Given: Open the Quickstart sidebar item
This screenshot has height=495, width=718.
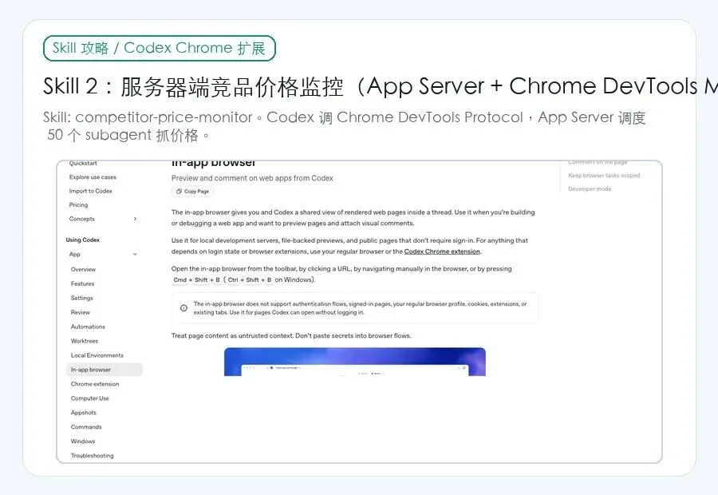Looking at the screenshot, I should [x=83, y=163].
